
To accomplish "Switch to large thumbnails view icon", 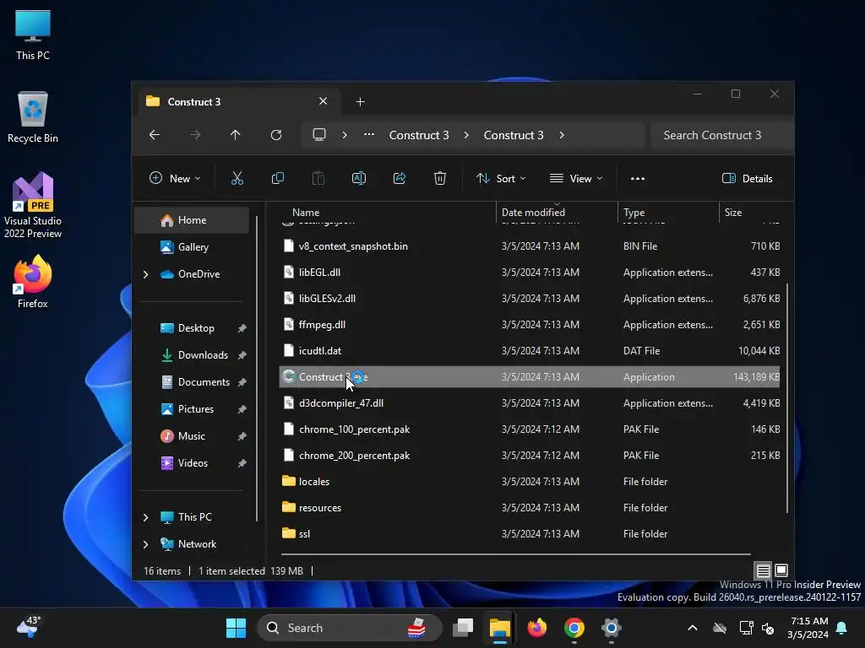I will (x=781, y=570).
